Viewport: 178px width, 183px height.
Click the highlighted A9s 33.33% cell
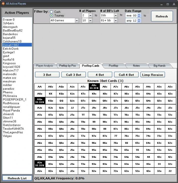[94, 87]
